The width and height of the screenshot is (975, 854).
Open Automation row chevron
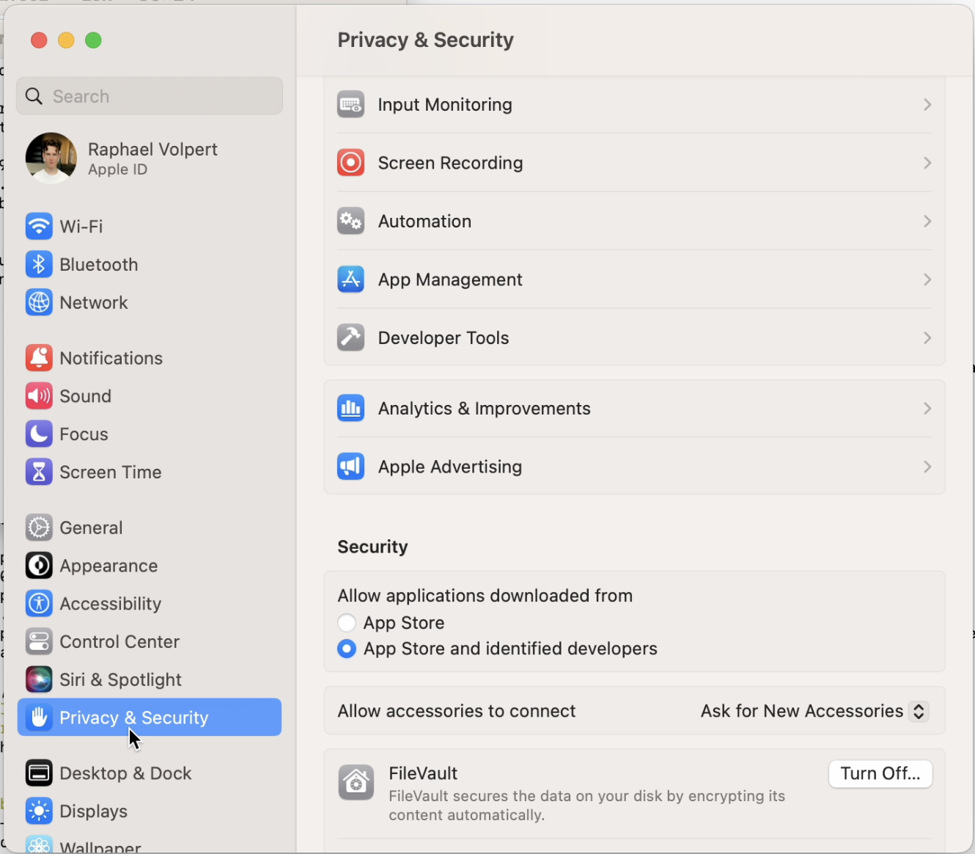[927, 222]
